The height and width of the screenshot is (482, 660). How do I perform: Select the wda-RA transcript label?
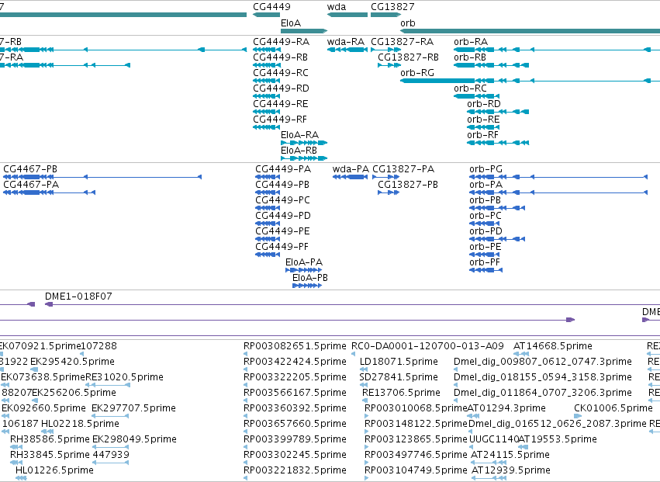346,42
